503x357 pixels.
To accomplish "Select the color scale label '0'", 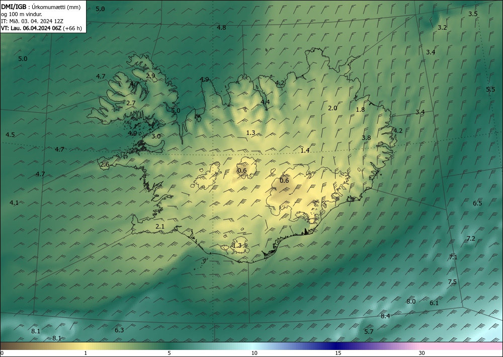I will click(2, 353).
